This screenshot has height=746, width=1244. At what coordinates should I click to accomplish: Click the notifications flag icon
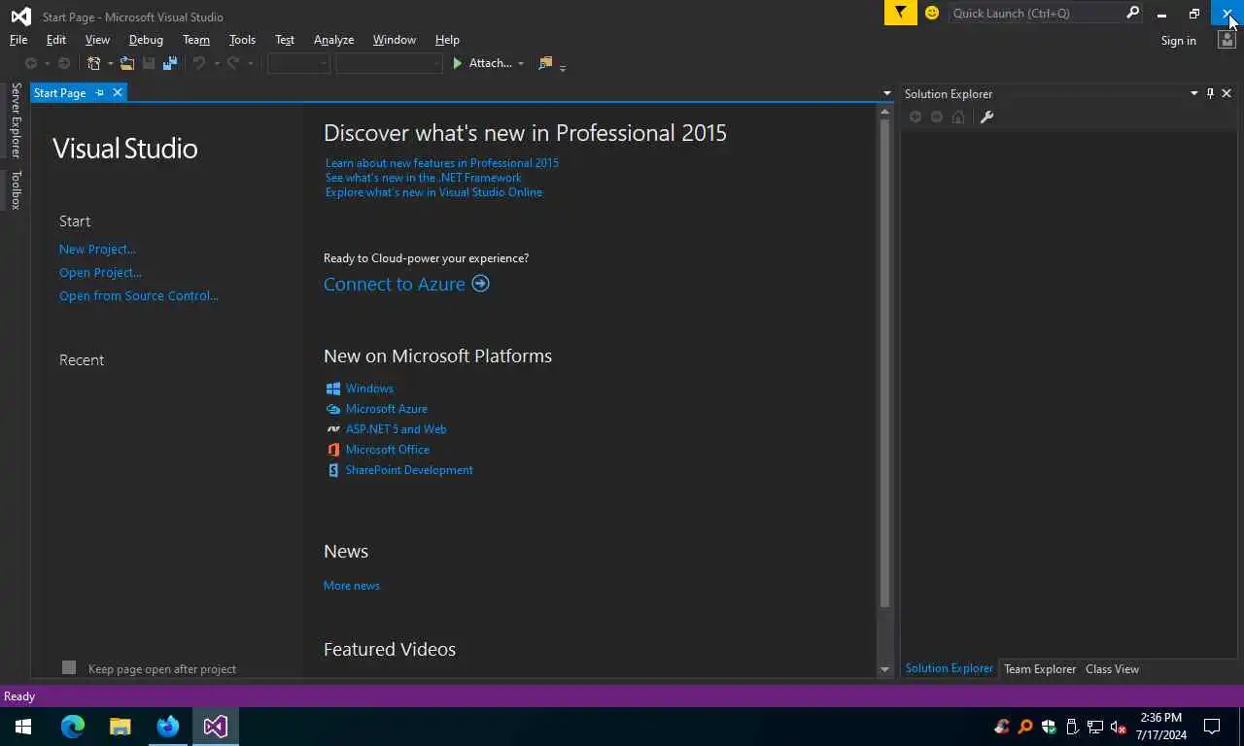[901, 13]
